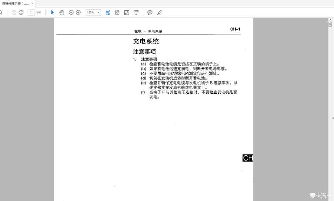Click the scrollbar up arrow
334x201 pixels.
[330, 20]
